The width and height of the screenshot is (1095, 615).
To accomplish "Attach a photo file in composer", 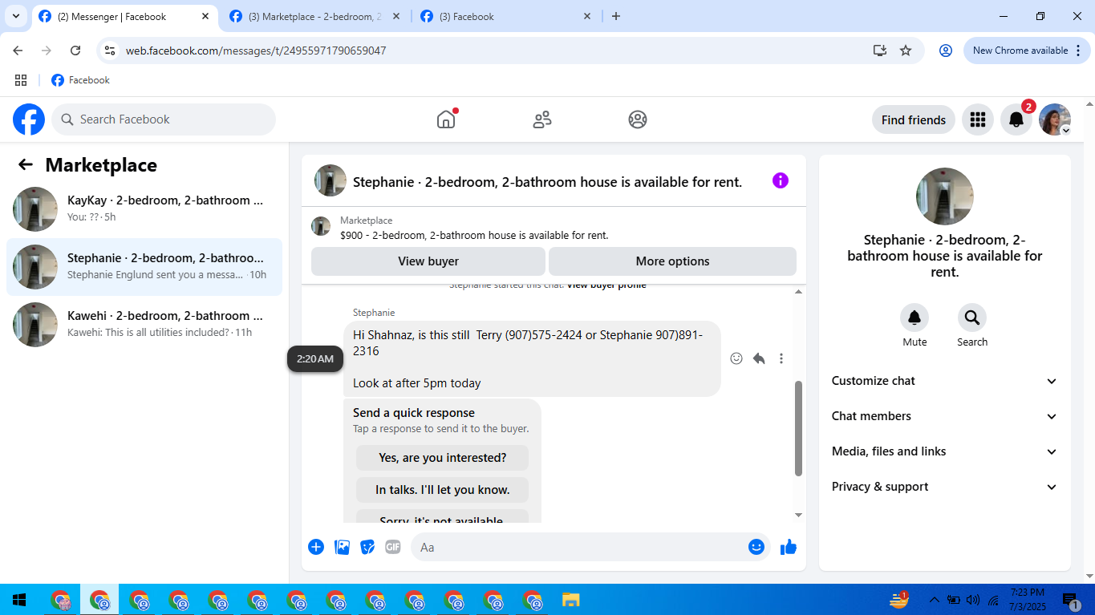I will point(342,547).
